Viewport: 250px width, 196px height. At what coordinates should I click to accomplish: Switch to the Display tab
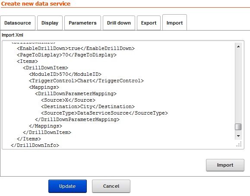(50, 23)
